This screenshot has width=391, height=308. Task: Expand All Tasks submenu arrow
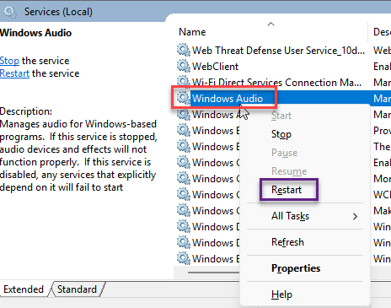click(x=356, y=216)
